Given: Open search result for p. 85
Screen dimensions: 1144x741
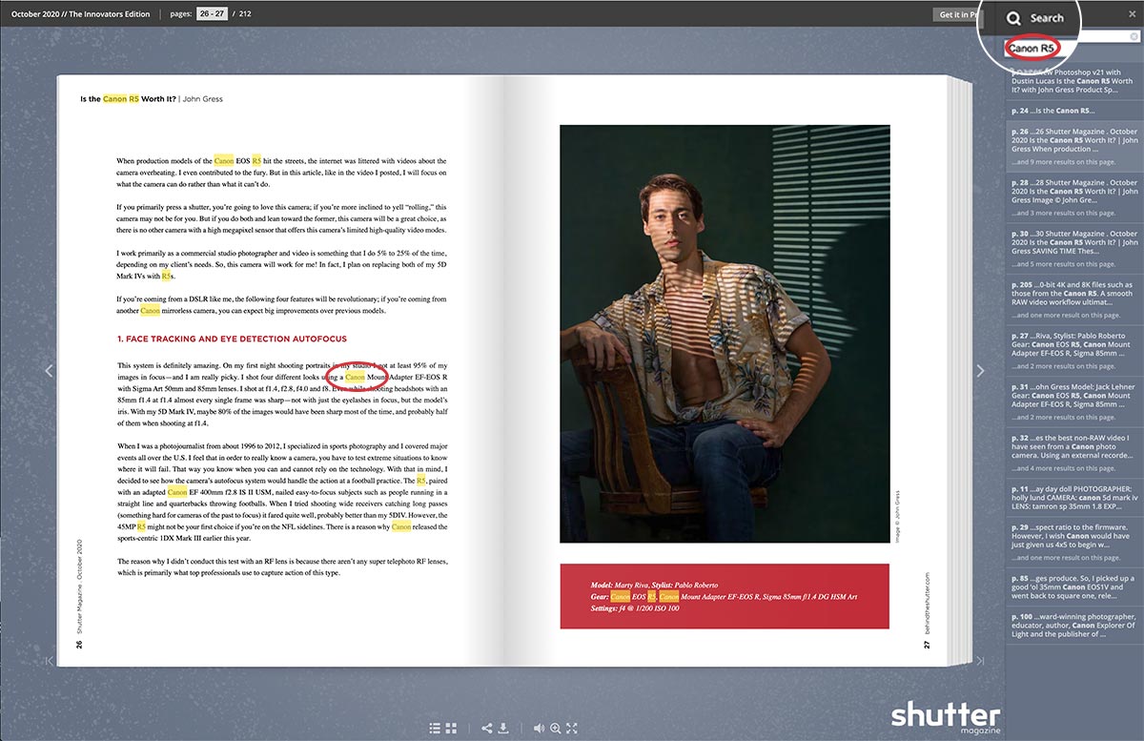Looking at the screenshot, I should [1074, 588].
